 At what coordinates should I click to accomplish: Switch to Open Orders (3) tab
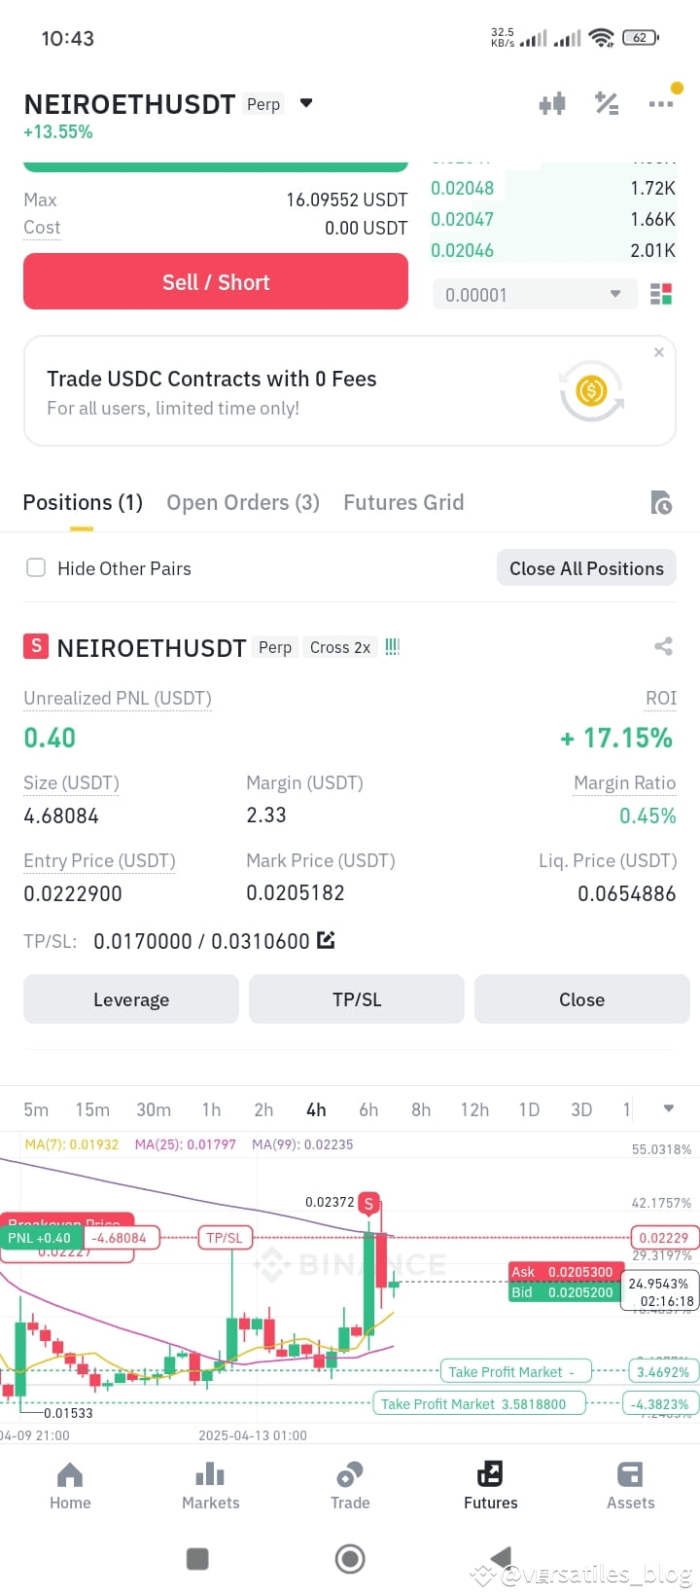coord(243,502)
